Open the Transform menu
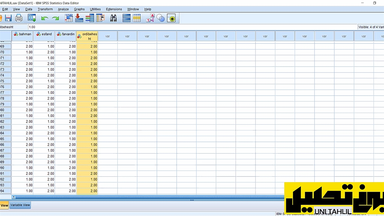Screen dimensions: 384x216 click(45, 9)
